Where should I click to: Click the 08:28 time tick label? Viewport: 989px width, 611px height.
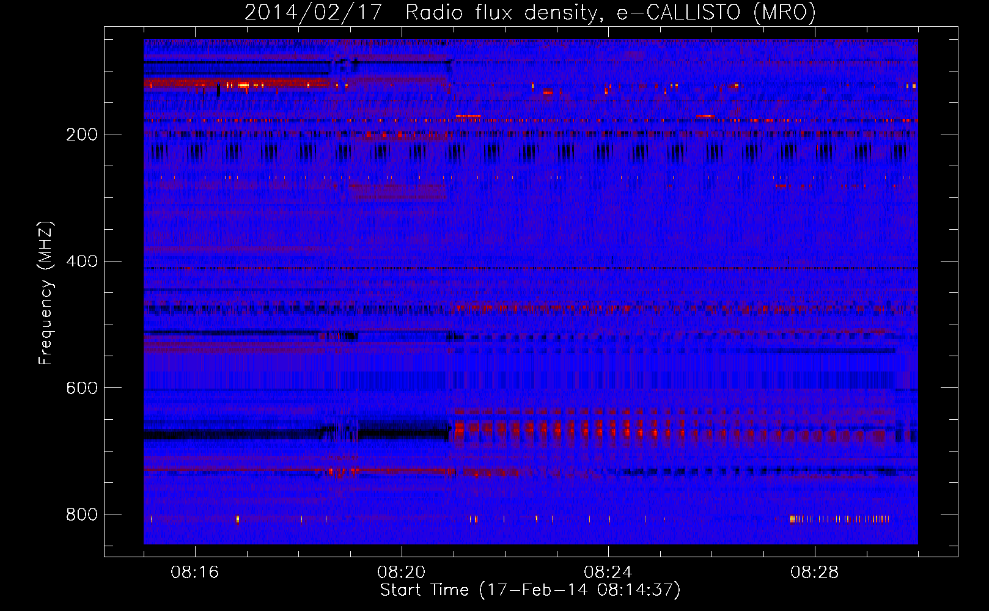(815, 573)
